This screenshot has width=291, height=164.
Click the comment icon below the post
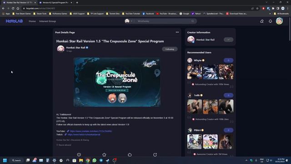[x=79, y=154]
